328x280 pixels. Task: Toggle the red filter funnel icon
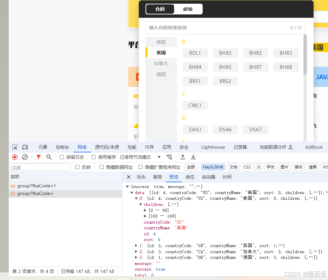[x=39, y=157]
